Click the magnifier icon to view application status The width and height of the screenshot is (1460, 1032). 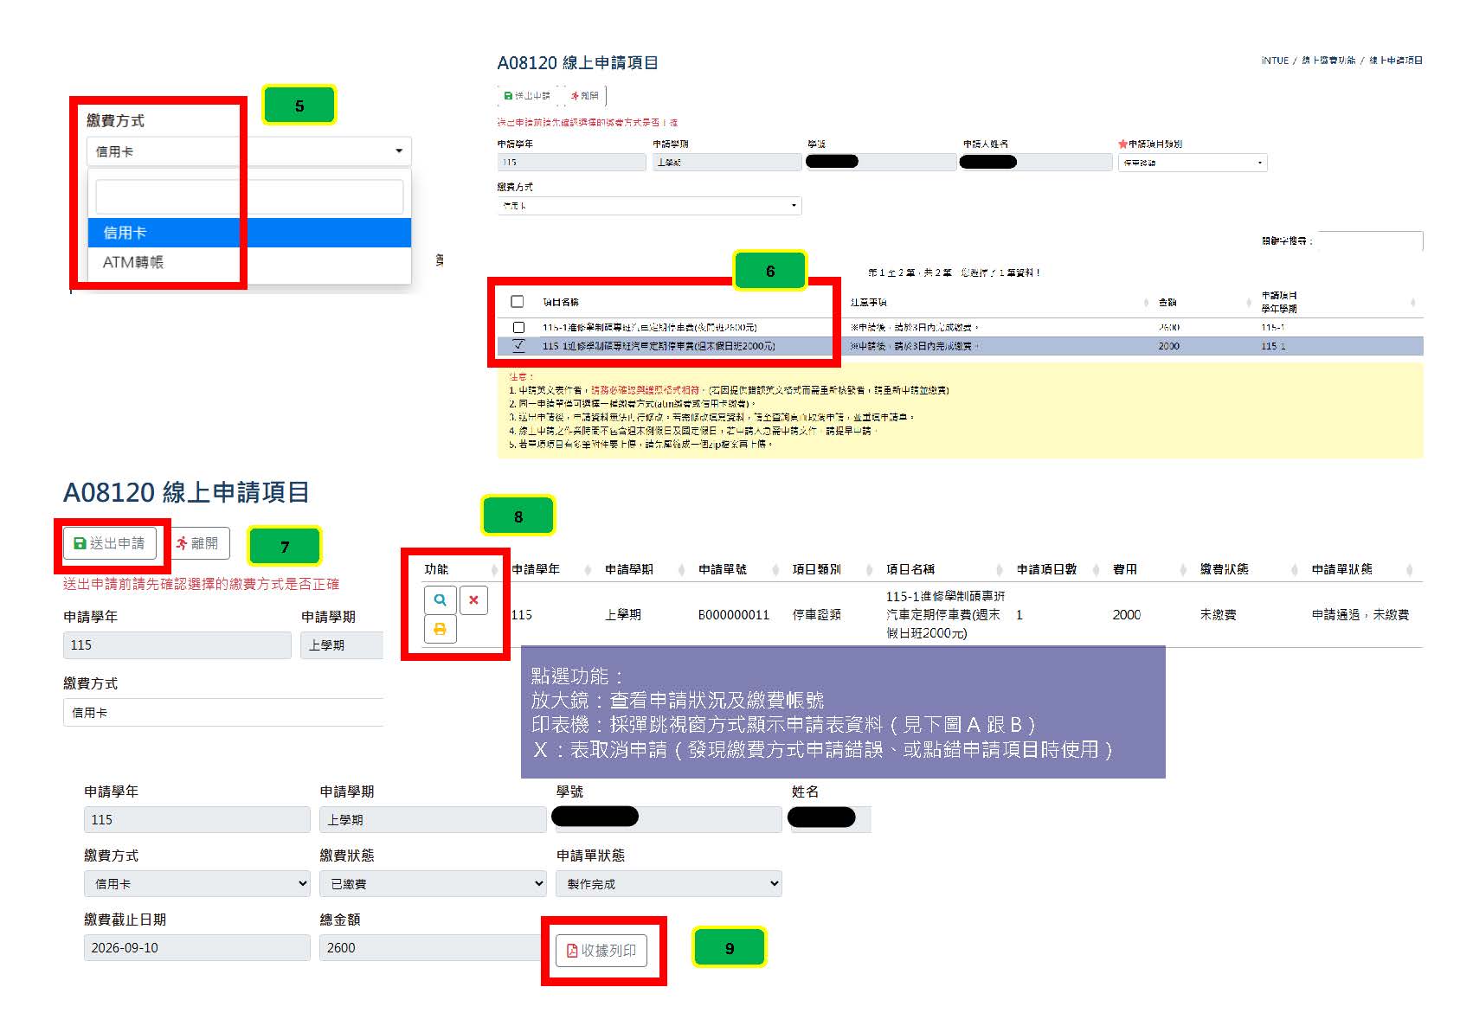click(440, 599)
